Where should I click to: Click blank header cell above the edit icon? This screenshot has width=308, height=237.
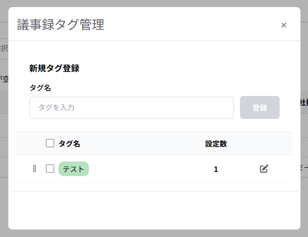264,144
